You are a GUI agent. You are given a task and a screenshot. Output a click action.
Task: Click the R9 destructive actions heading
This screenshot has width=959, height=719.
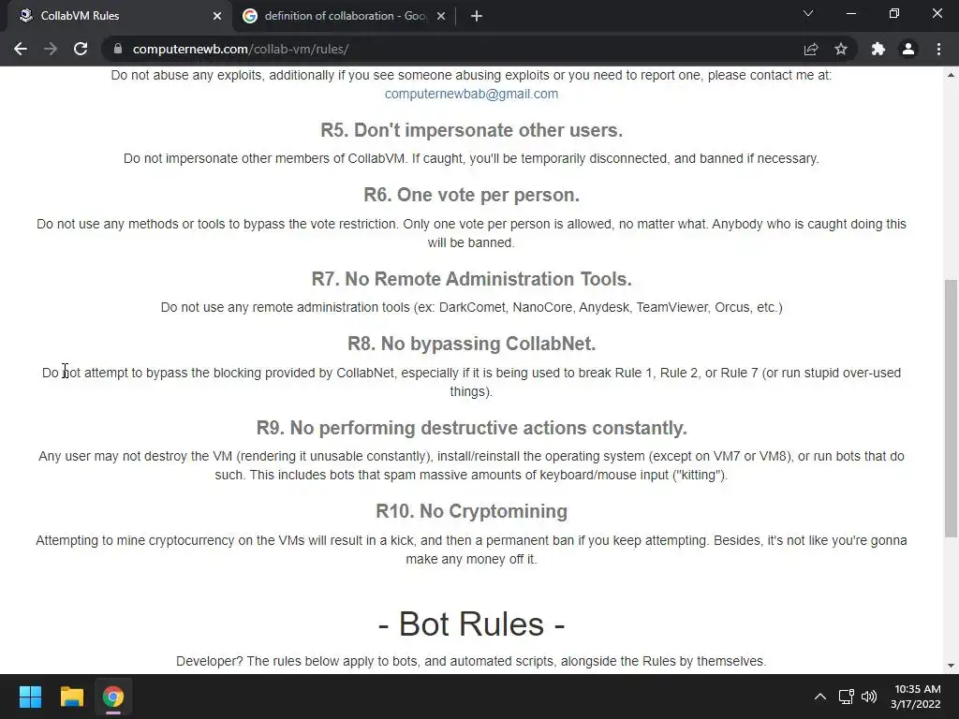pos(472,428)
